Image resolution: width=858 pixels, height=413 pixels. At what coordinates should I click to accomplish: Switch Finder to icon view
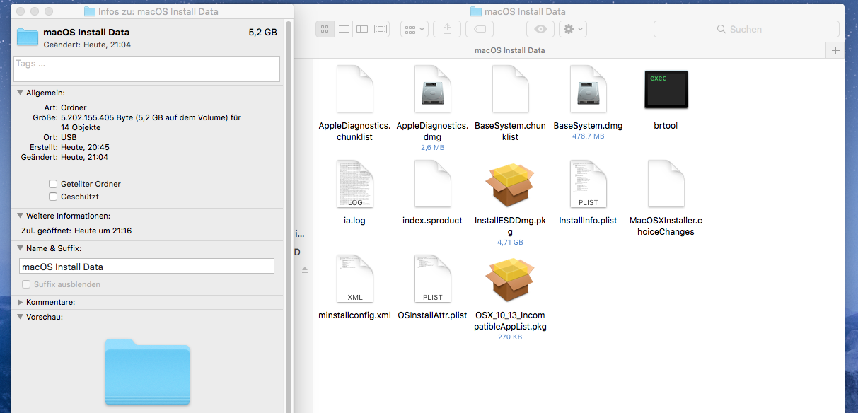tap(325, 29)
